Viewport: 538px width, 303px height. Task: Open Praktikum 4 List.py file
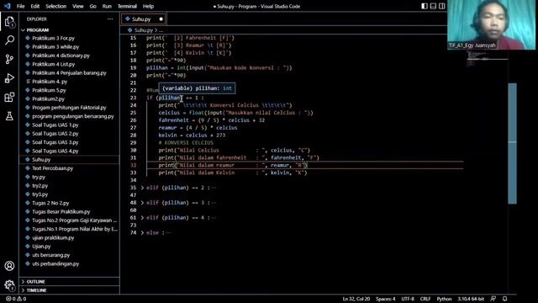53,64
